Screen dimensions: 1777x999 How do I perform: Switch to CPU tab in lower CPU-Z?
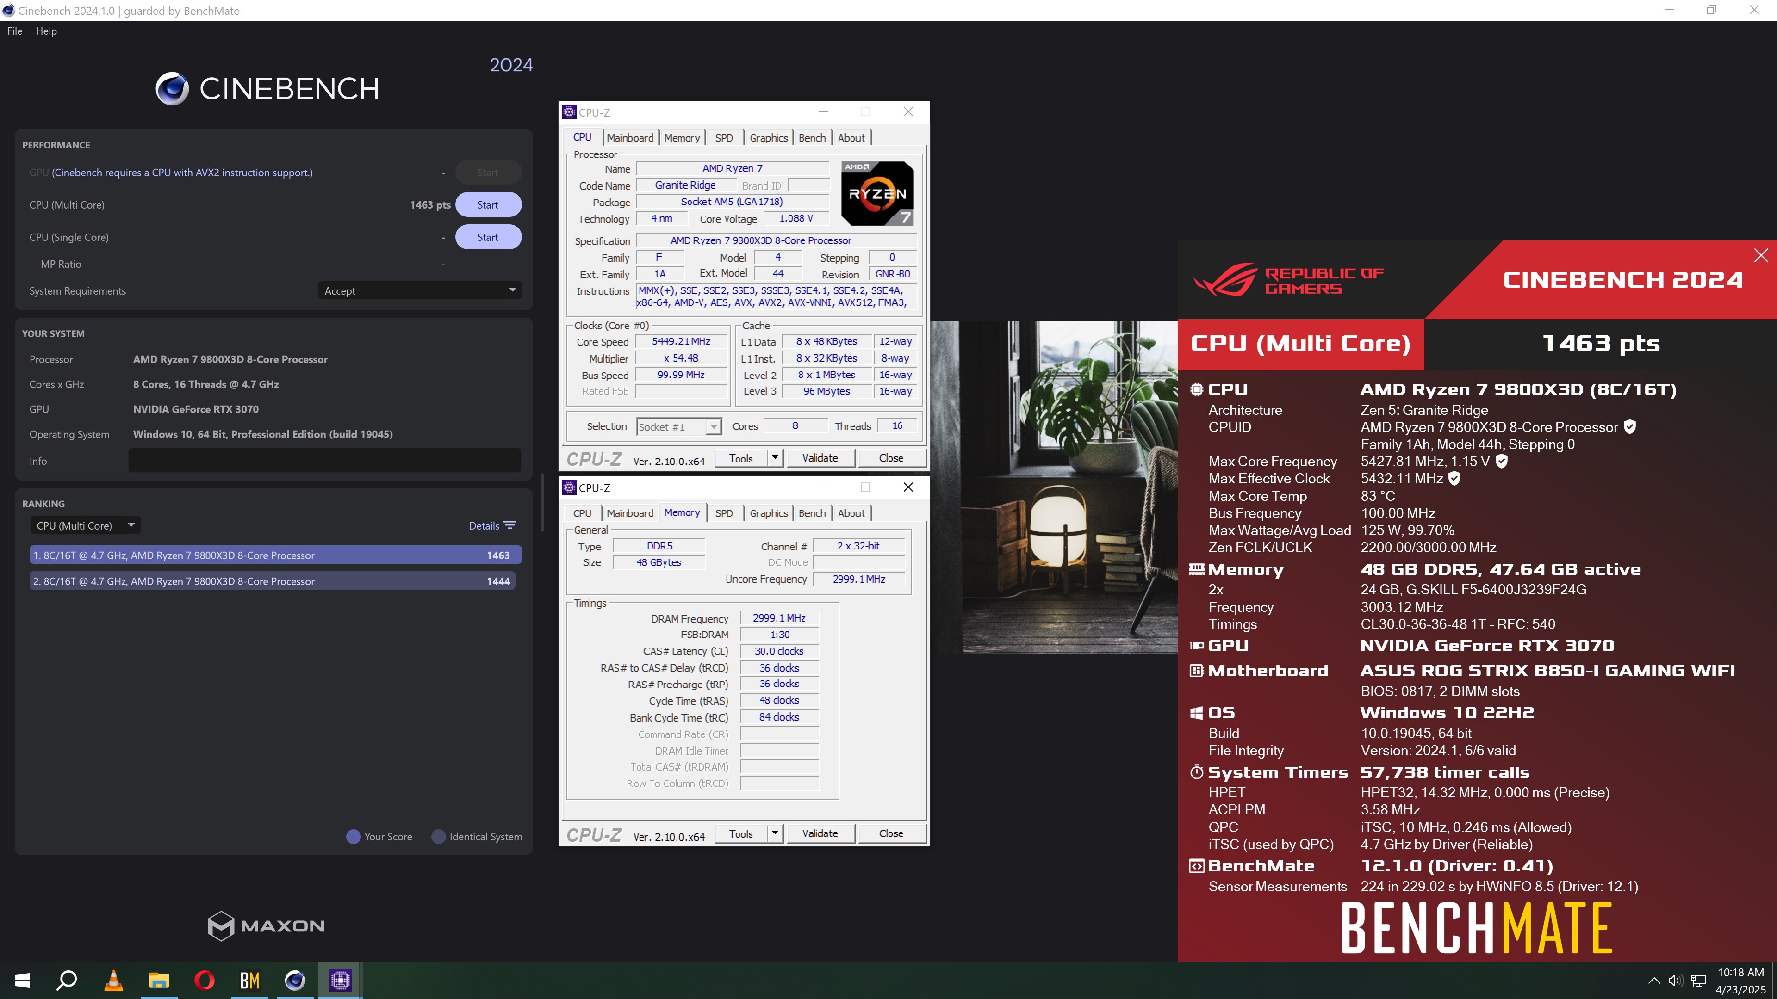tap(582, 513)
